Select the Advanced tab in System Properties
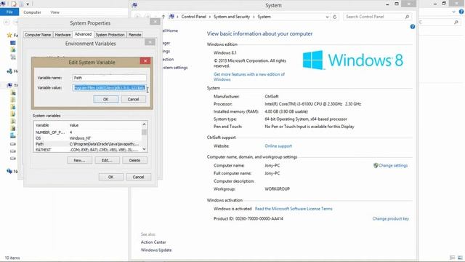Image resolution: width=465 pixels, height=262 pixels. [x=83, y=34]
